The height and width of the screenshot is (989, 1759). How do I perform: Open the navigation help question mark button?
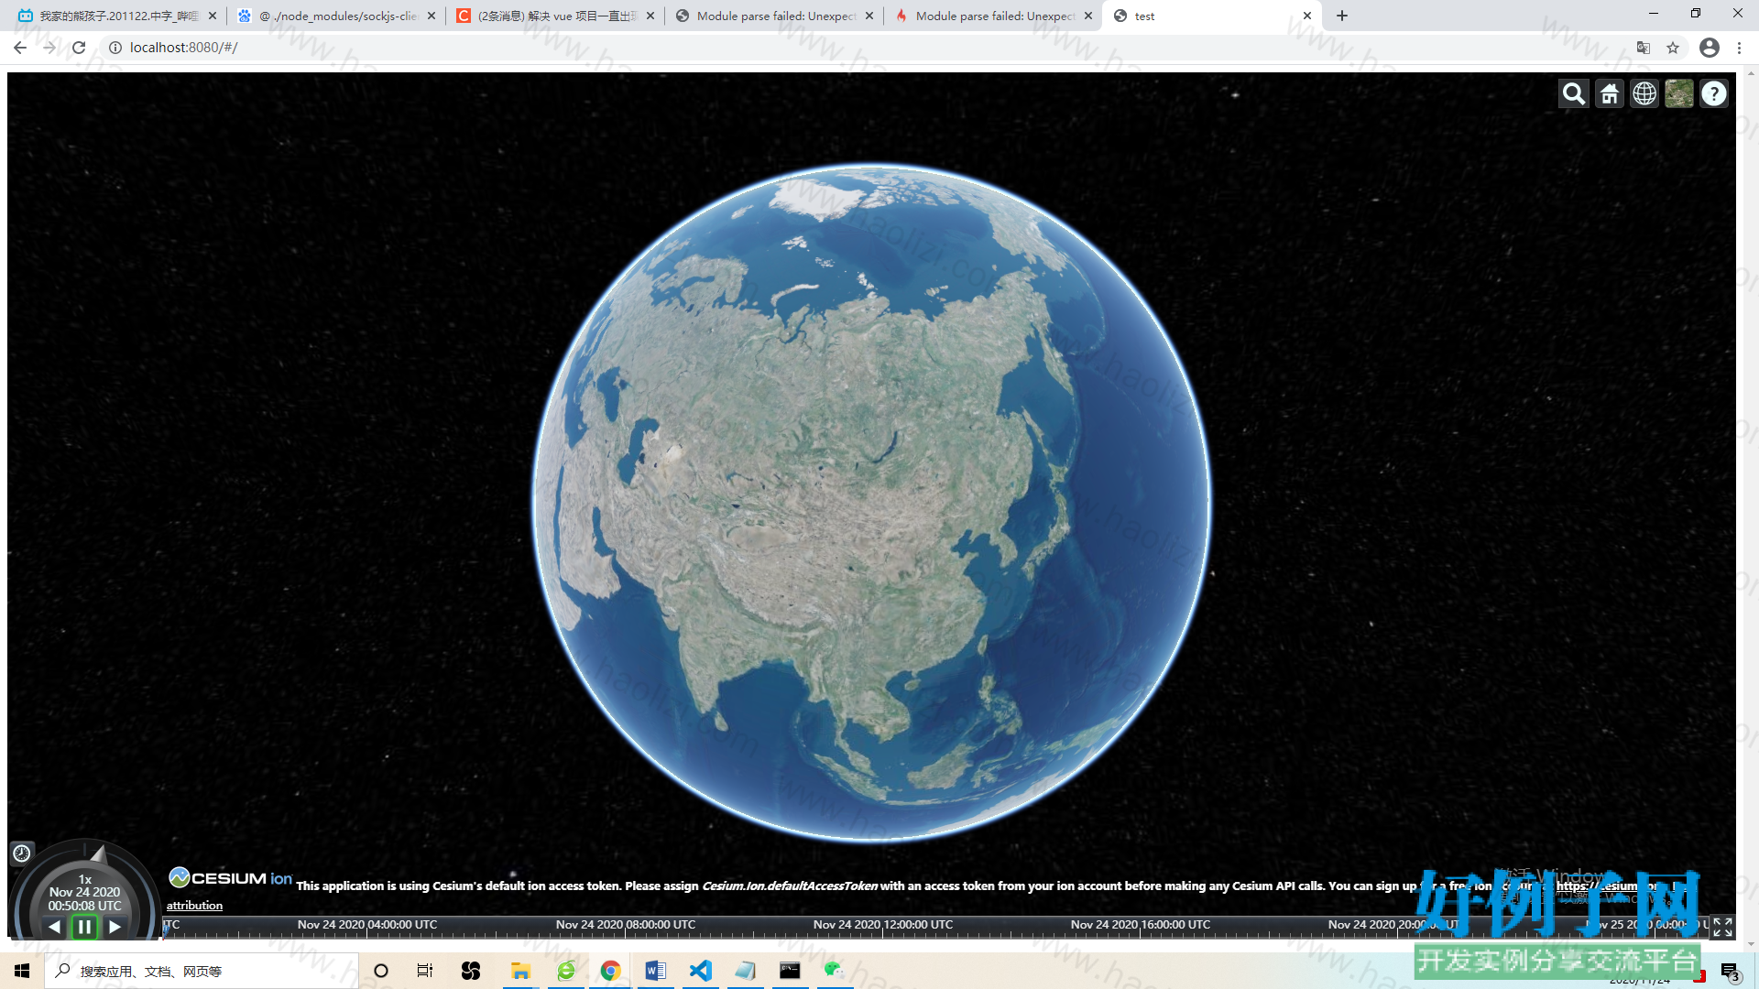1713,93
